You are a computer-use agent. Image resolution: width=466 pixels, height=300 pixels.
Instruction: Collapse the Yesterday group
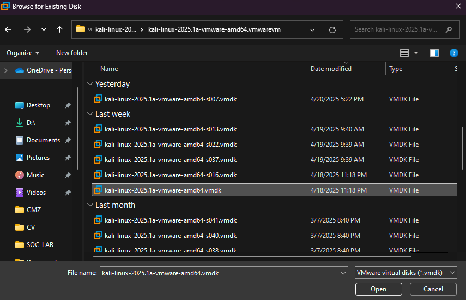90,84
